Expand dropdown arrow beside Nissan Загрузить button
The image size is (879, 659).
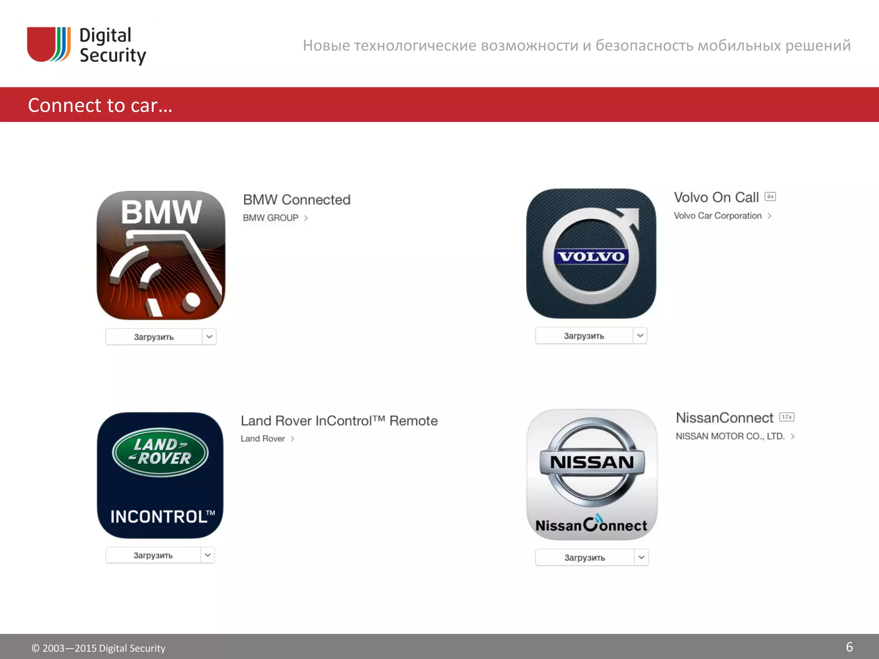click(x=641, y=558)
